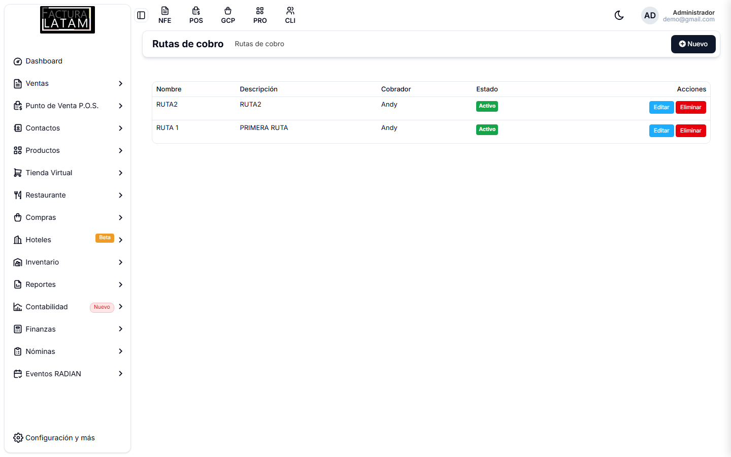Expand the Punto de Venta P.O.S. chevron
The width and height of the screenshot is (731, 457).
(x=121, y=106)
